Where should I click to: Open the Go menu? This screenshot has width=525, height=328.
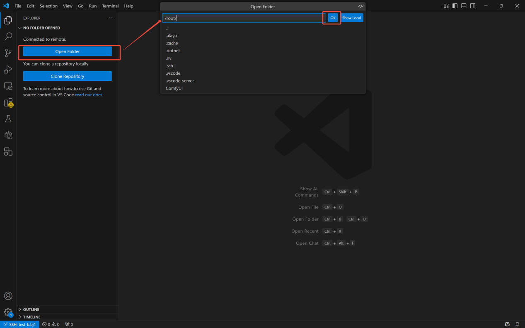(80, 6)
